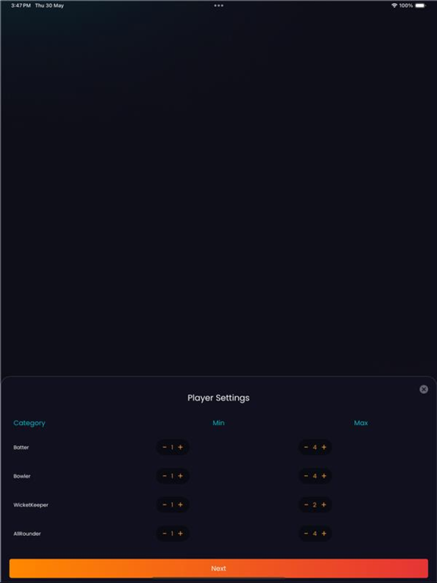This screenshot has height=583, width=437.
Task: Click the Batter minimum value 1
Action: coord(172,447)
